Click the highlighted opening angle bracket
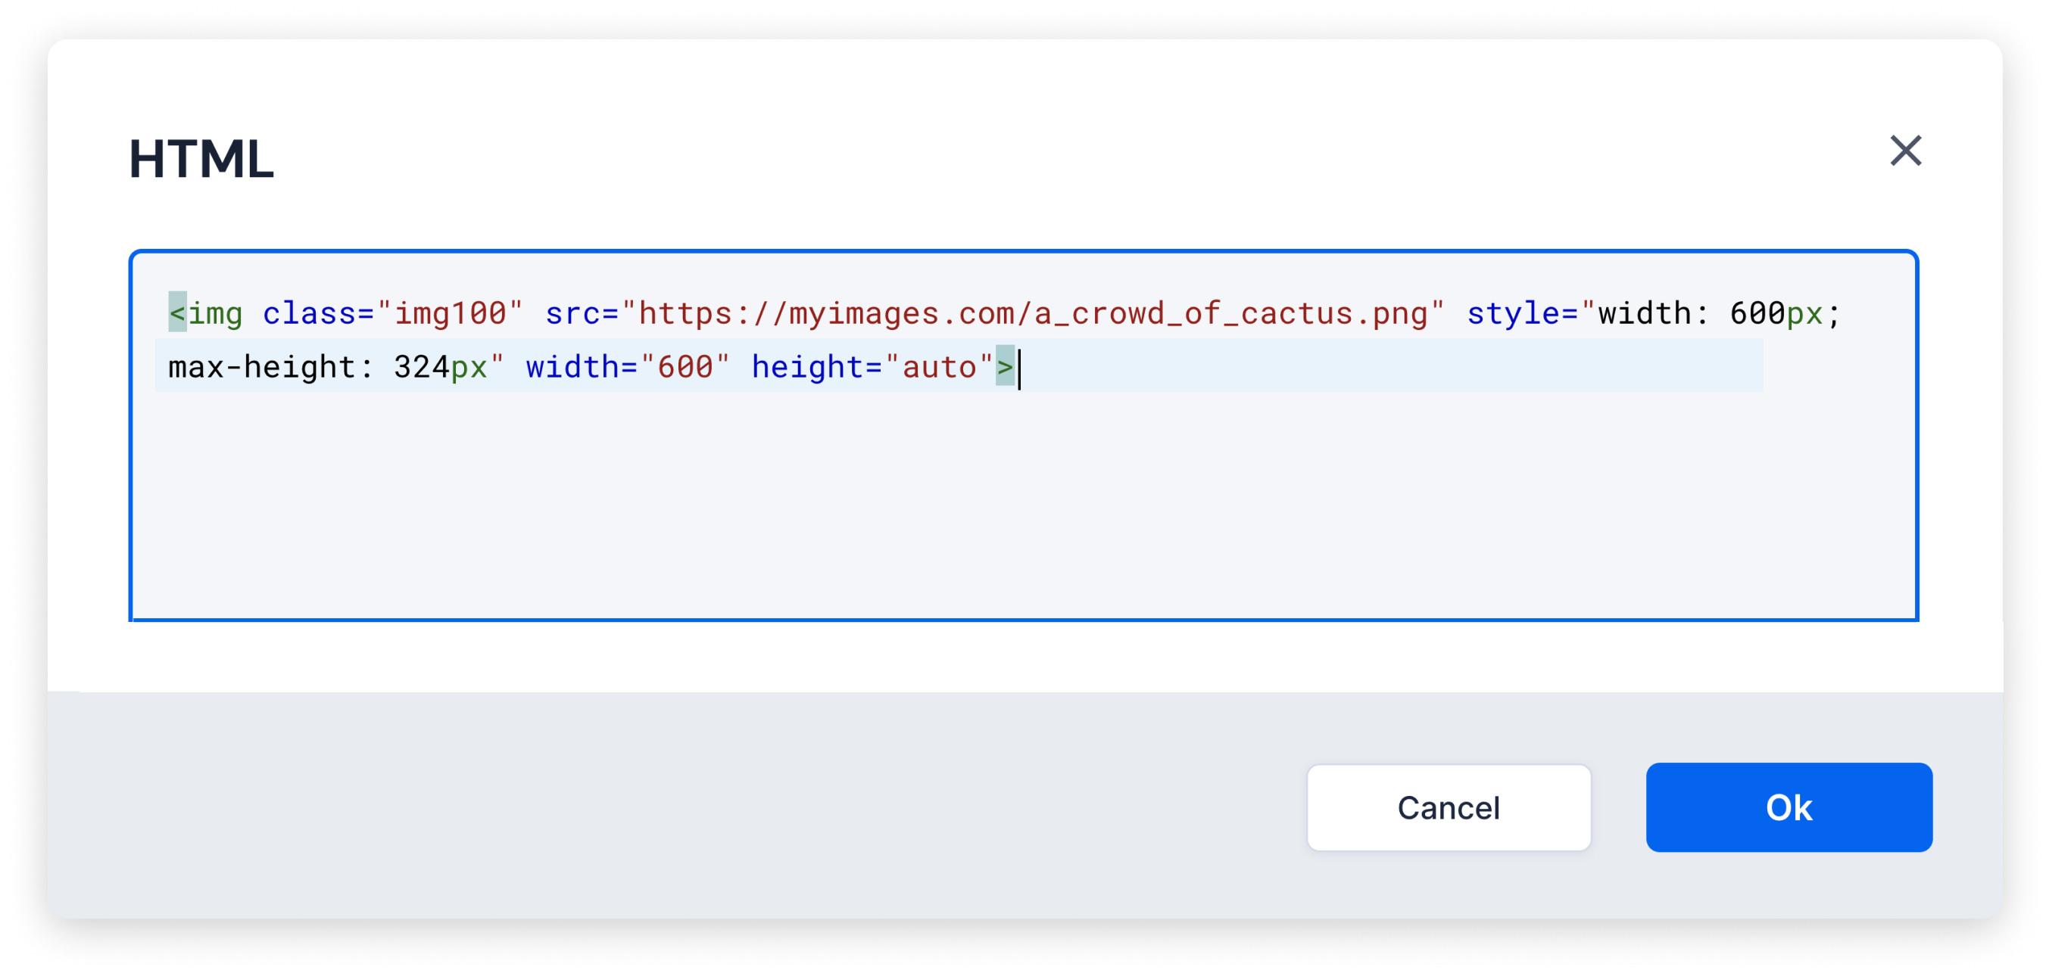 point(177,313)
